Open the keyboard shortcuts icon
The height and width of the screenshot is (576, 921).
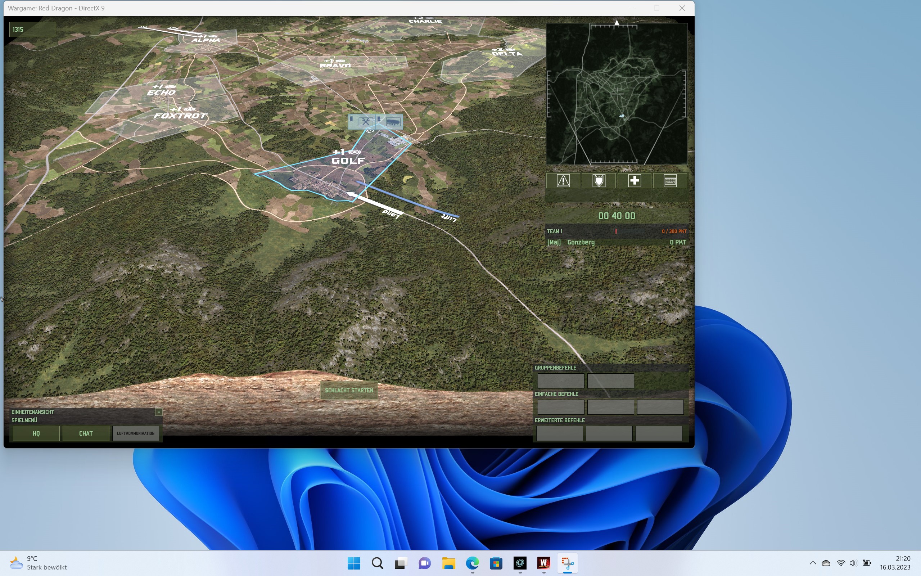pos(670,181)
